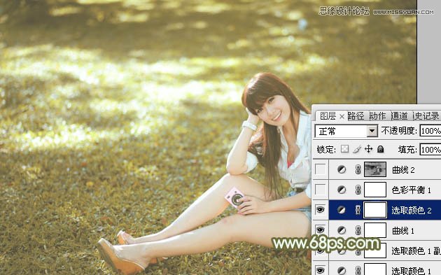Click the mask link icon of 曲线 2
This screenshot has height=275, width=441.
pyautogui.click(x=358, y=169)
